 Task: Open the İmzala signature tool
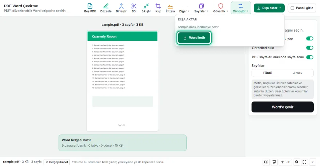pyautogui.click(x=170, y=8)
